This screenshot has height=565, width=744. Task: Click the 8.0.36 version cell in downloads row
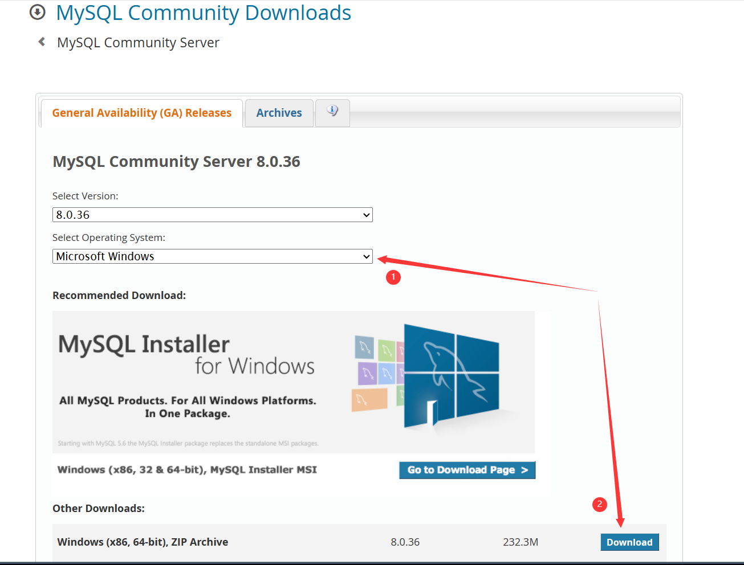(x=405, y=542)
